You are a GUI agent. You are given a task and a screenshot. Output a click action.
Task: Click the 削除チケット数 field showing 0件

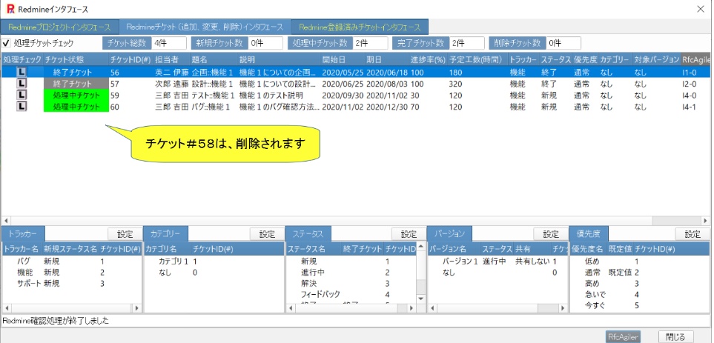point(563,43)
